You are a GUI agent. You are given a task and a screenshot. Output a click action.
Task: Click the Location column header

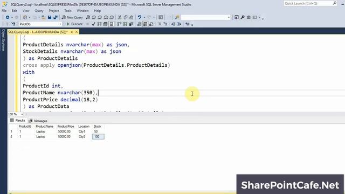(x=84, y=127)
